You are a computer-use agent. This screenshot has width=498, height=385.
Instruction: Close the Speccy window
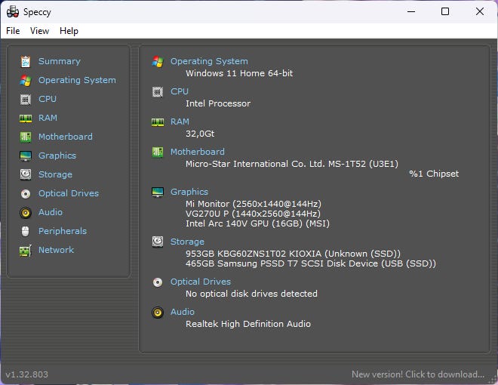[x=480, y=12]
